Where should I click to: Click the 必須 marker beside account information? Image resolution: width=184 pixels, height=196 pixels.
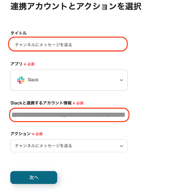(80, 103)
